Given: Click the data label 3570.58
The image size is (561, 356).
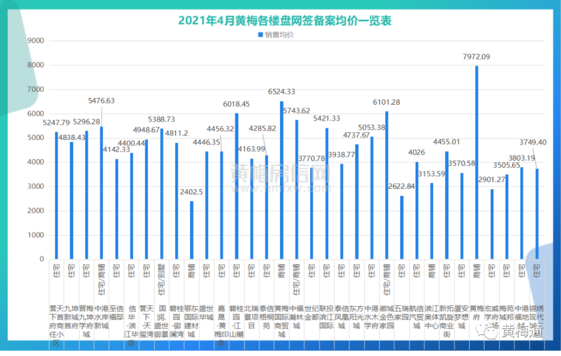Looking at the screenshot, I should pos(462,163).
